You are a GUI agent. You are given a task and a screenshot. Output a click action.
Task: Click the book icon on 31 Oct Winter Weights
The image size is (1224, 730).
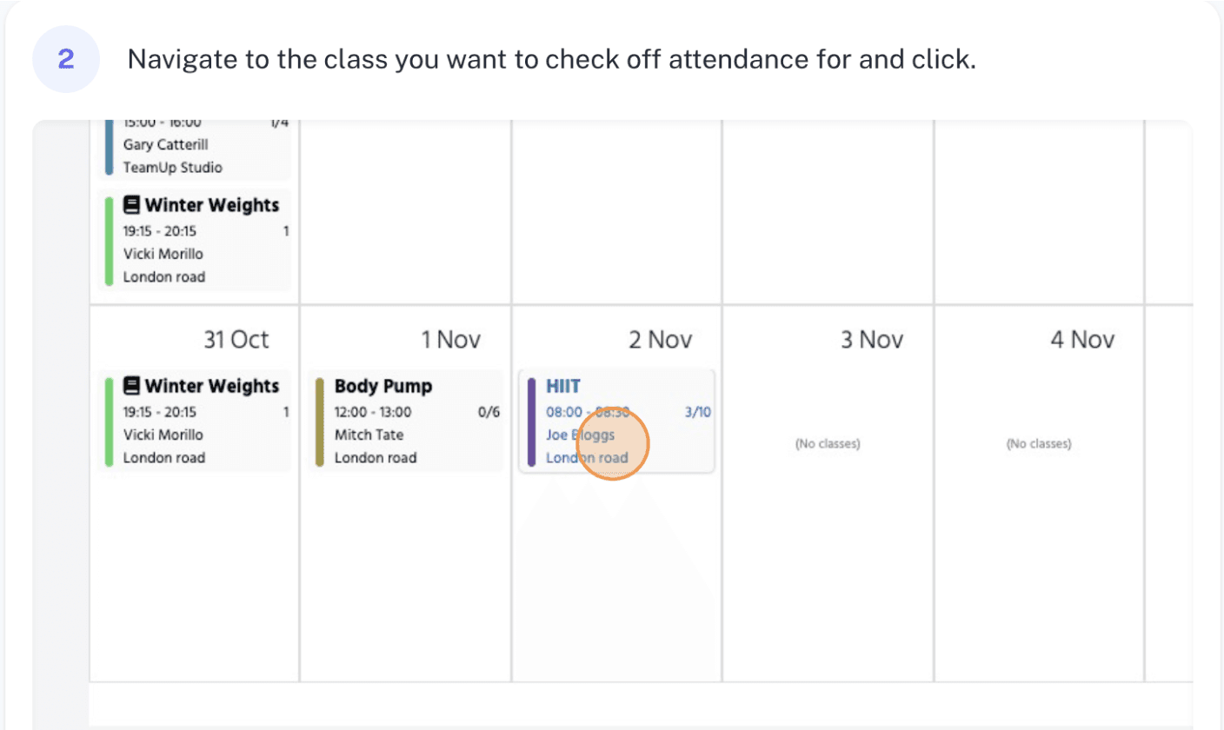pyautogui.click(x=131, y=386)
